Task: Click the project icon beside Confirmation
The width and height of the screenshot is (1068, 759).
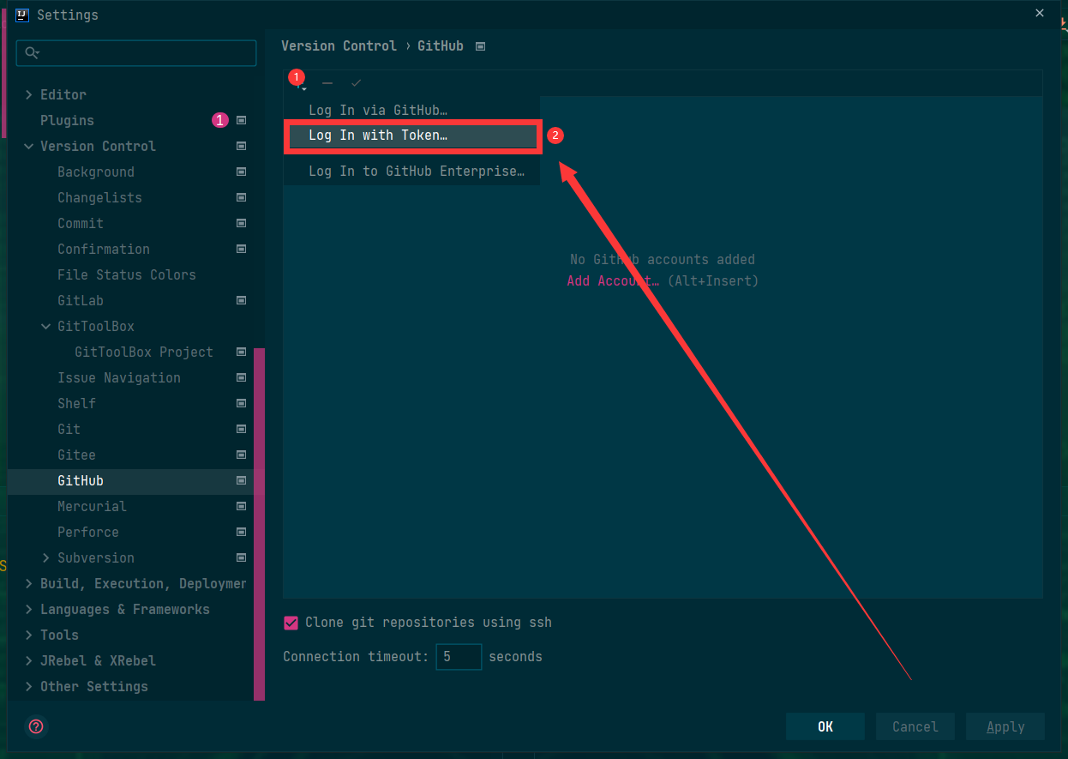Action: coord(242,249)
